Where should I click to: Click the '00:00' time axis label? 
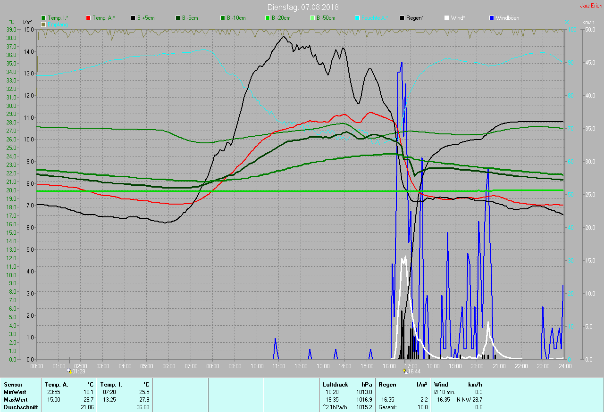(x=37, y=366)
